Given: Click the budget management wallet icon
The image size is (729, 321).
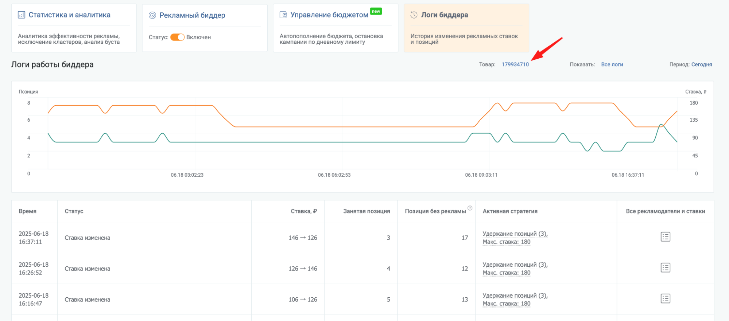Looking at the screenshot, I should (283, 15).
